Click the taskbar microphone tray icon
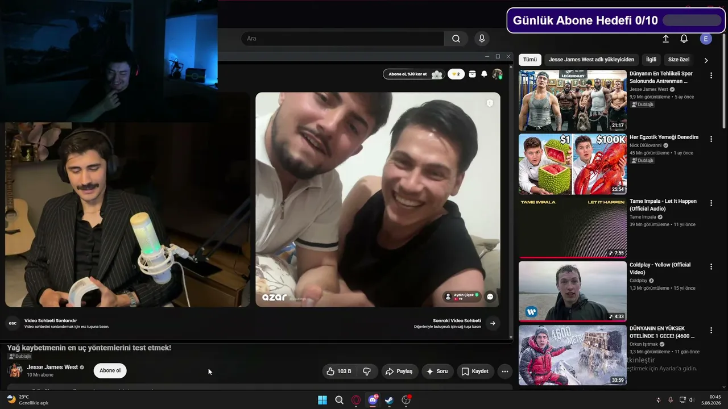Viewport: 728px width, 409px height. [671, 400]
